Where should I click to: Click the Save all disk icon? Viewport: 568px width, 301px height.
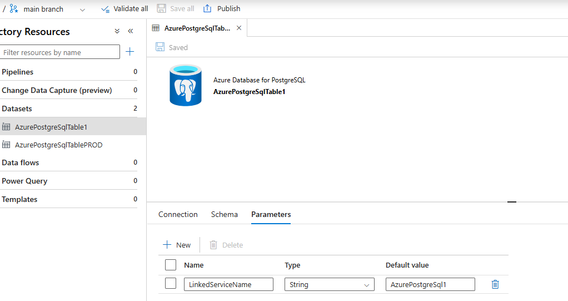[162, 8]
